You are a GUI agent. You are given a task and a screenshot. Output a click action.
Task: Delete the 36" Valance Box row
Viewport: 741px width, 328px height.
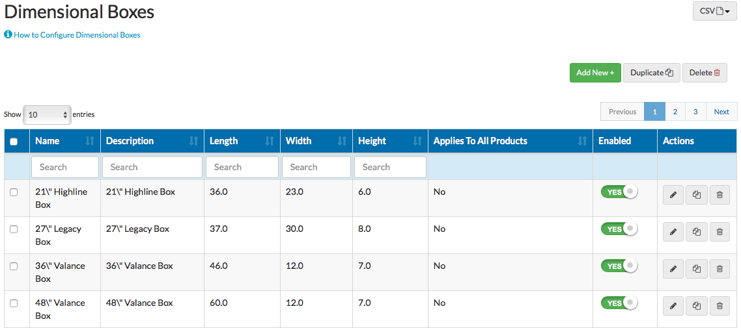pos(720,269)
